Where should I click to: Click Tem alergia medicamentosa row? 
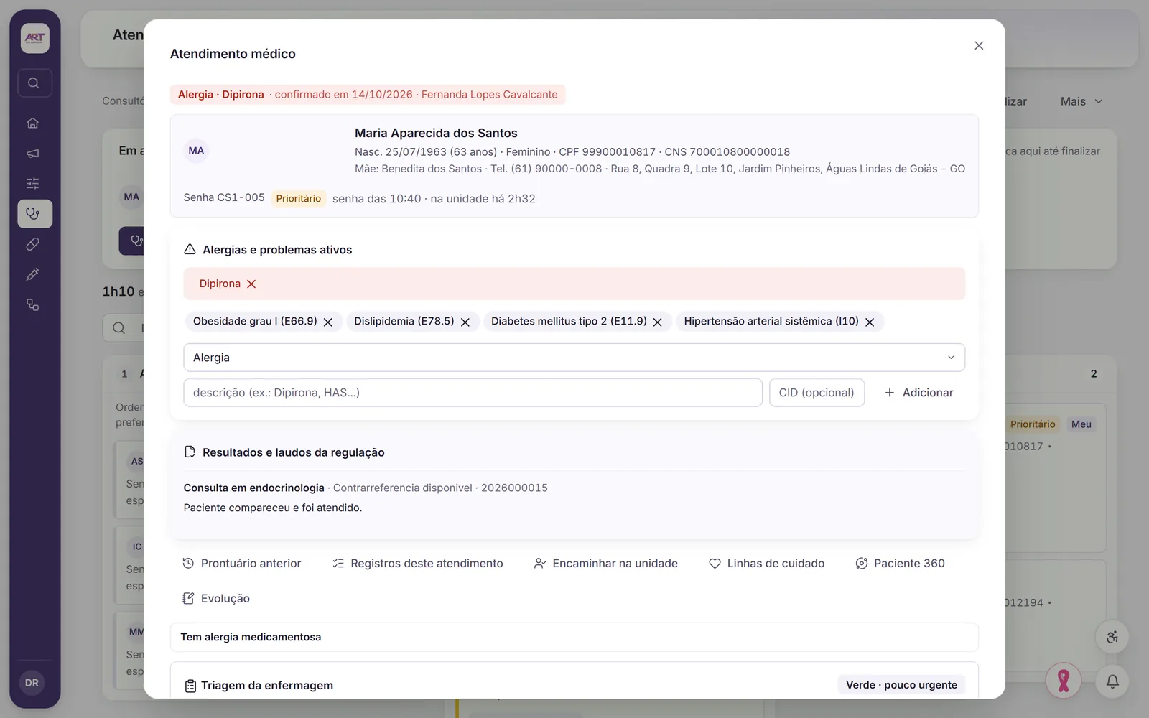574,637
